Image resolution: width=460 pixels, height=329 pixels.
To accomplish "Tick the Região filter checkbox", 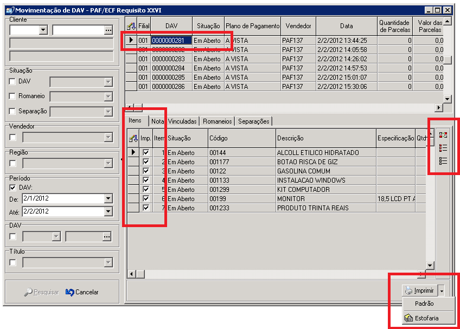I will pos(12,163).
